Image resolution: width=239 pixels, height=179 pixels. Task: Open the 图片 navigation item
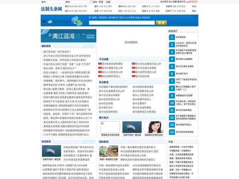96,6
